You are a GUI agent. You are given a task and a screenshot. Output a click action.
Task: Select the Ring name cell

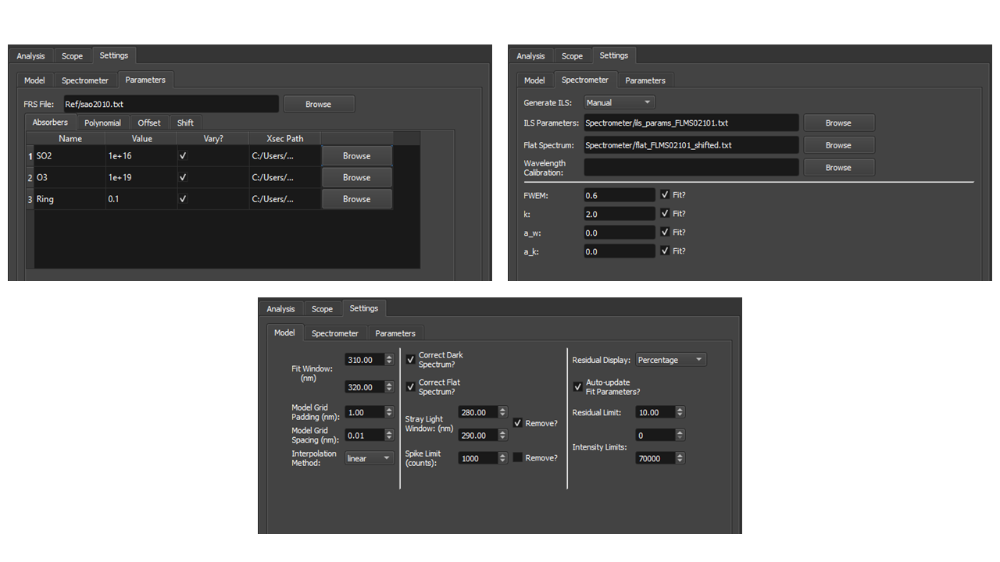click(70, 199)
